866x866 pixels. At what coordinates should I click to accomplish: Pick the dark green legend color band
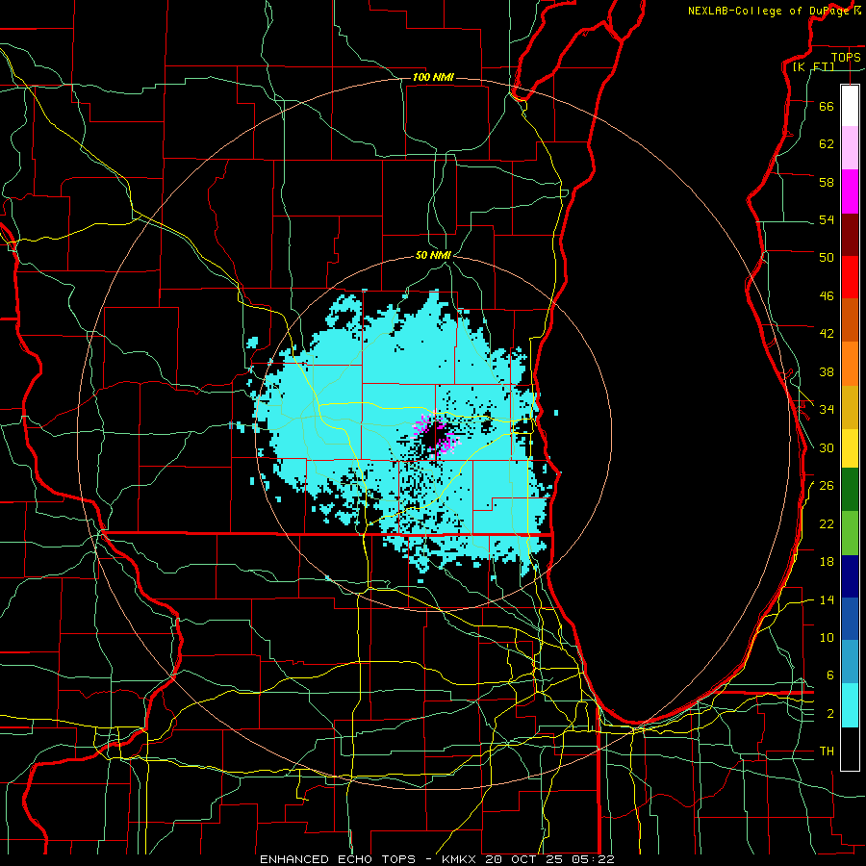pos(850,490)
